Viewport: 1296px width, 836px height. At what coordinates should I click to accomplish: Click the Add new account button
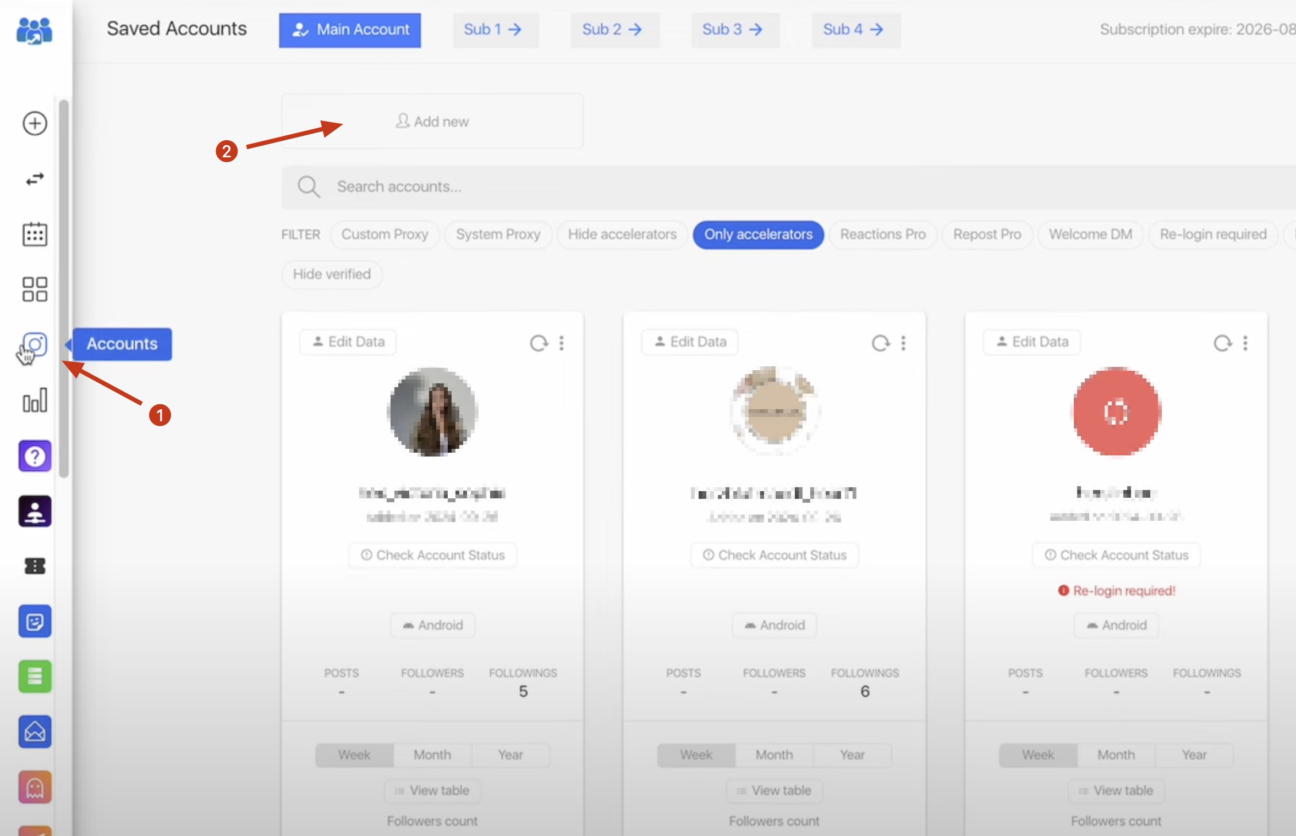[x=432, y=122]
